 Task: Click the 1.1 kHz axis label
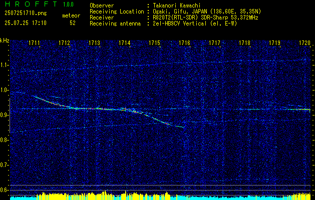[x=5, y=65]
